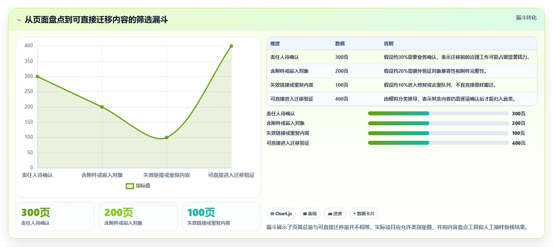Click the 漏斗转化 label in the header

coord(526,18)
